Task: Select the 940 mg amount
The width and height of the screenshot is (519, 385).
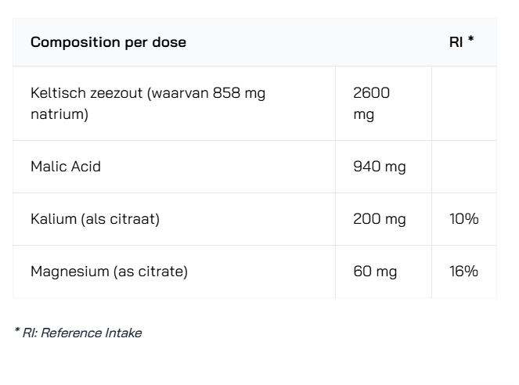Action: 380,167
